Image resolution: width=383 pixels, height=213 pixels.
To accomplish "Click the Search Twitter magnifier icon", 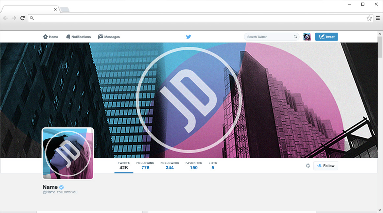I will pos(295,37).
